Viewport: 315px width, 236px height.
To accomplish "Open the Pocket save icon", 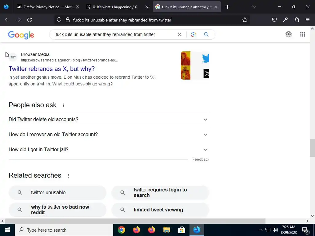I will [274, 20].
